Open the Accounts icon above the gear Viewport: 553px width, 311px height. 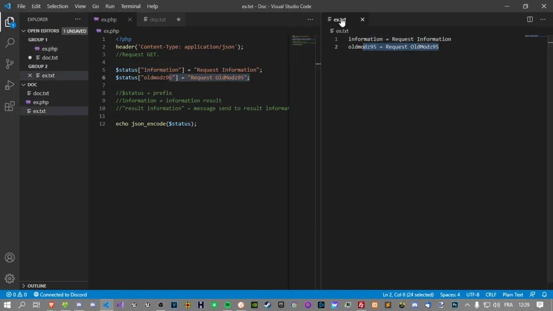tap(10, 257)
